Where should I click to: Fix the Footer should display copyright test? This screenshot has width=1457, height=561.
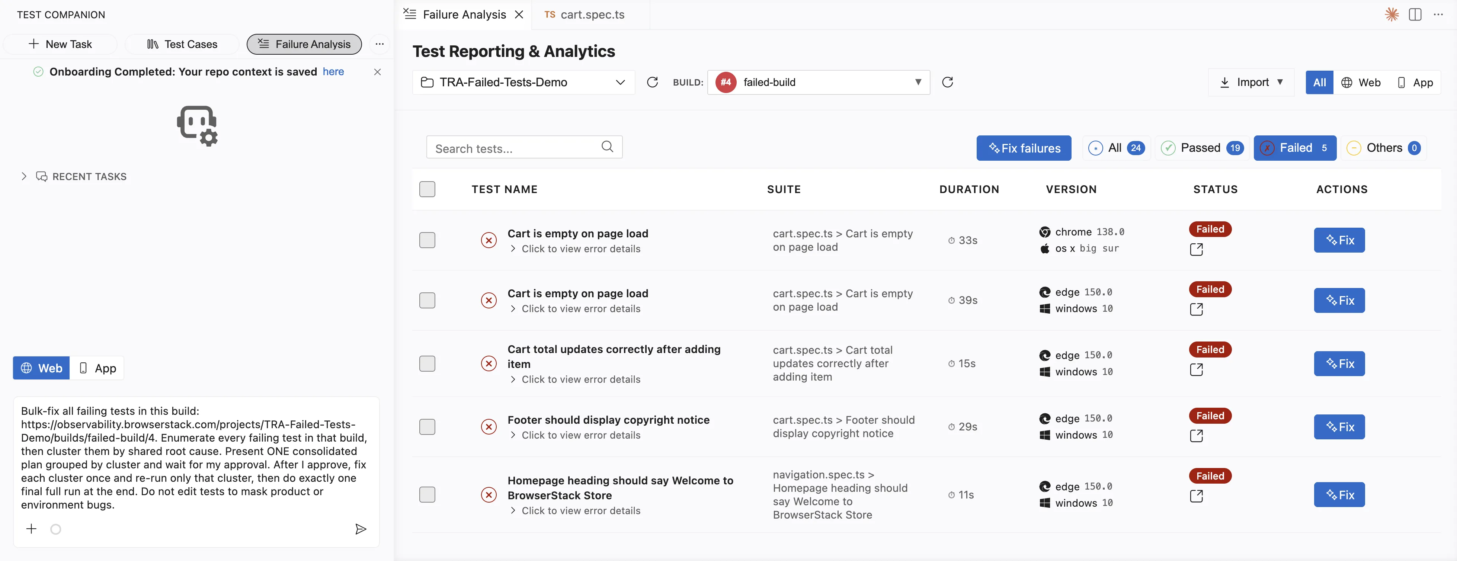(x=1339, y=426)
